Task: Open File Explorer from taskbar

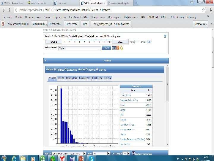Action: 23,159
